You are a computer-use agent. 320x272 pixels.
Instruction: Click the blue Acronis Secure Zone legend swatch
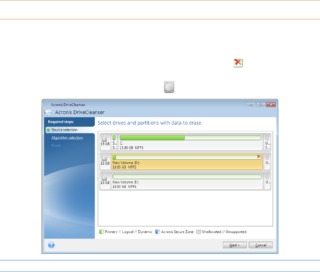tap(158, 232)
